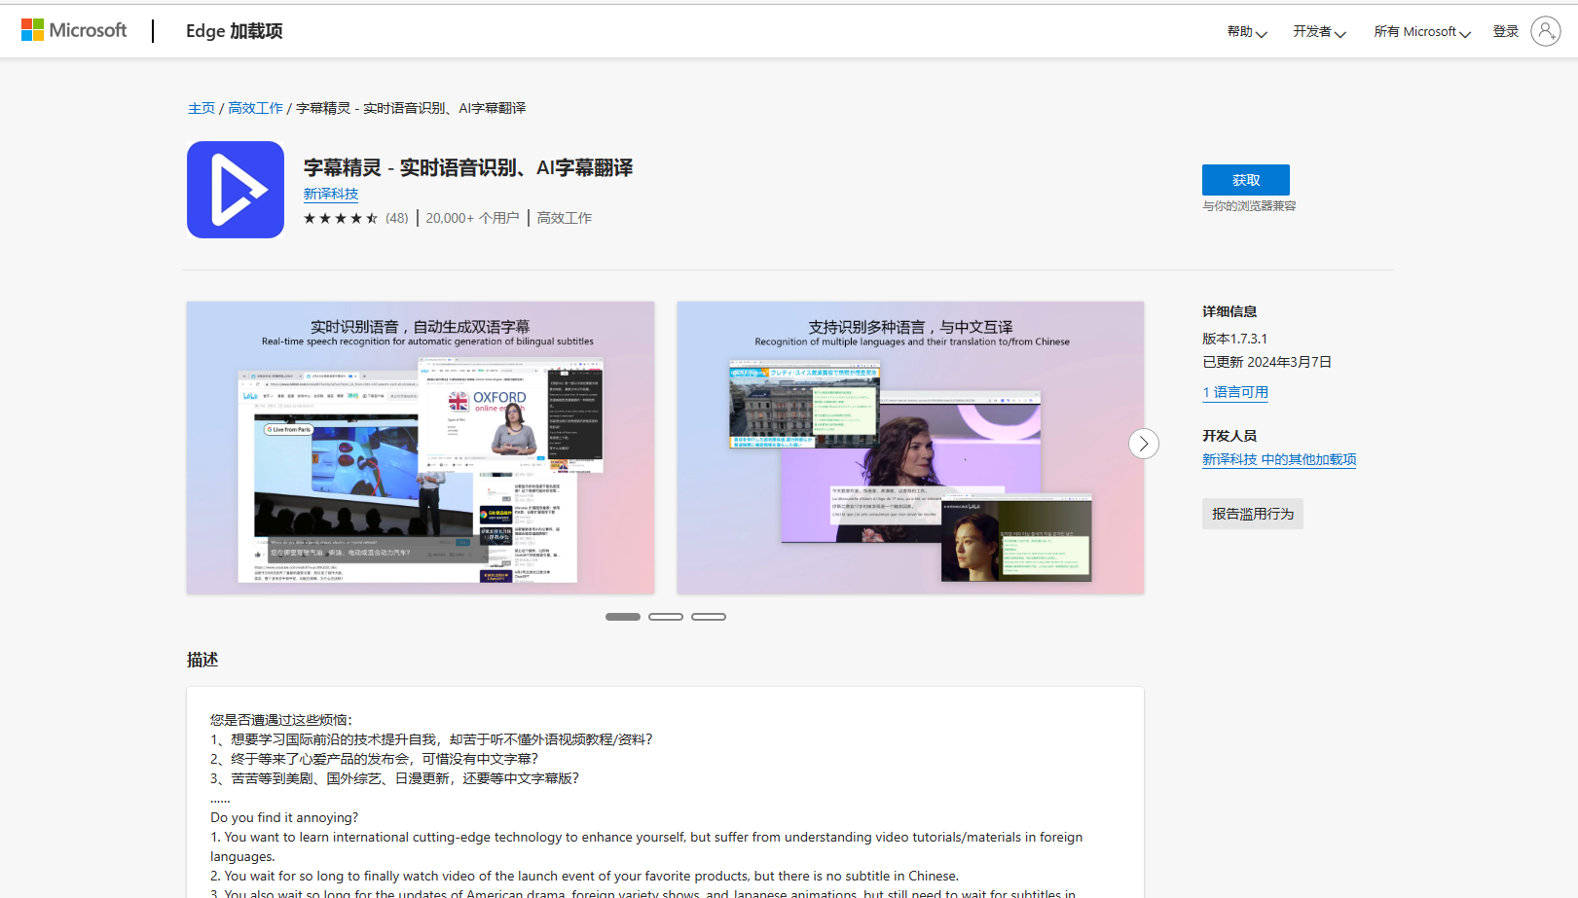Open the second screenshot about multiple languages
The image size is (1578, 898).
click(911, 448)
